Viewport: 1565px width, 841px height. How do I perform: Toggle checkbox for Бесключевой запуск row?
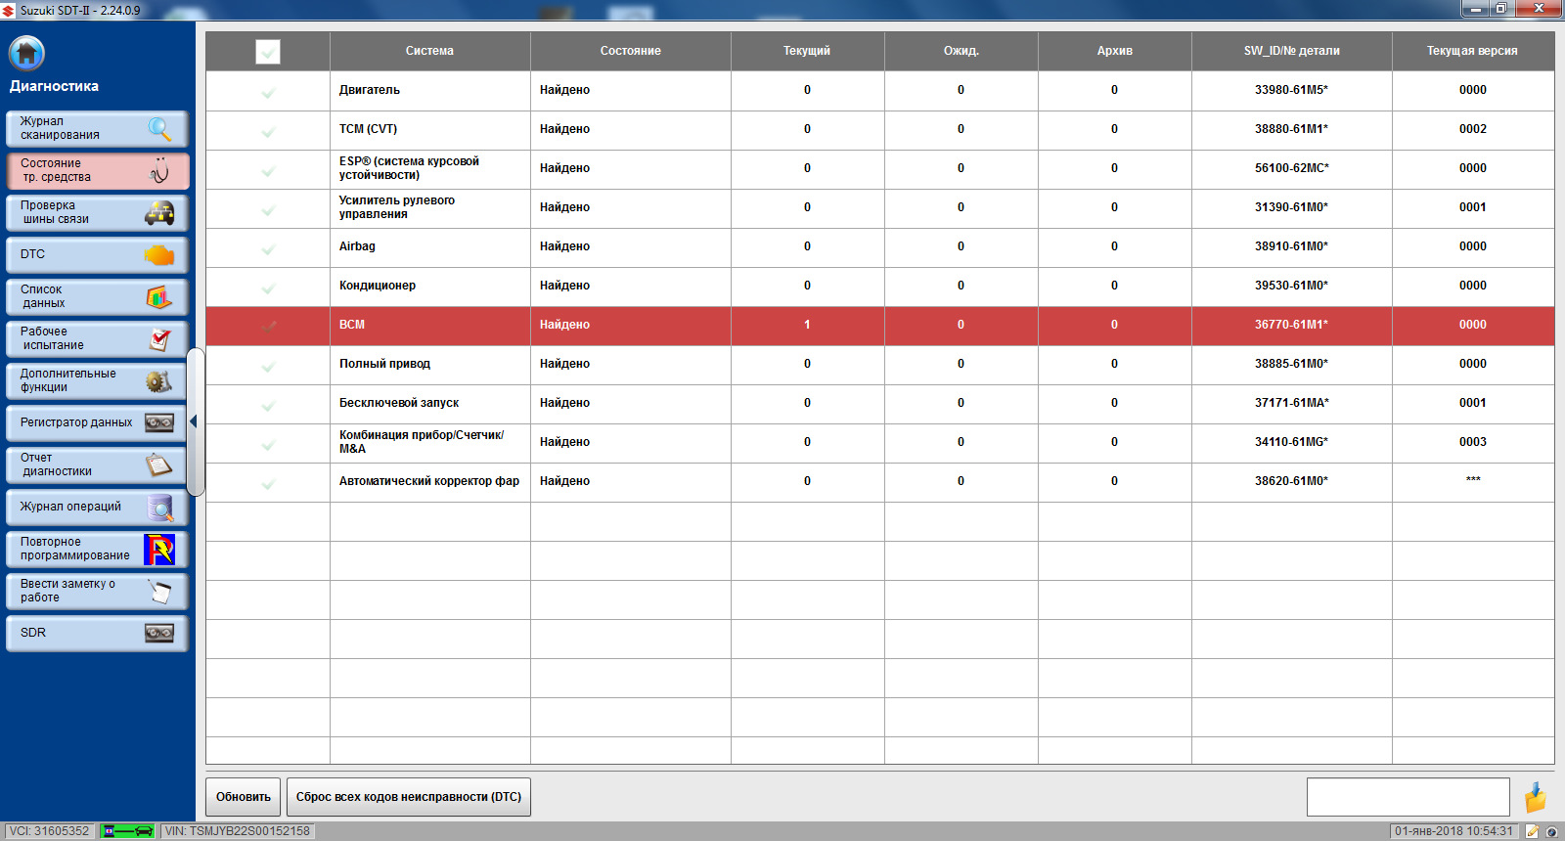pyautogui.click(x=268, y=404)
